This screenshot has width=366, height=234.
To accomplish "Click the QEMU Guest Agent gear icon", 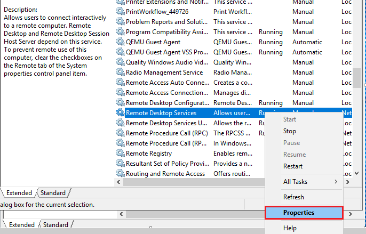I will tap(121, 42).
